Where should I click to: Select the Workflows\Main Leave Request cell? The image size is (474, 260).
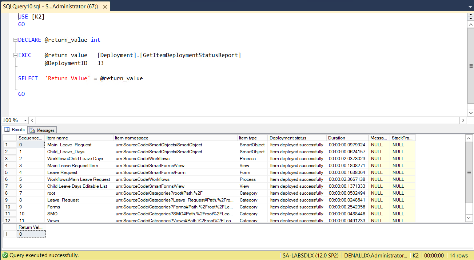coord(79,179)
